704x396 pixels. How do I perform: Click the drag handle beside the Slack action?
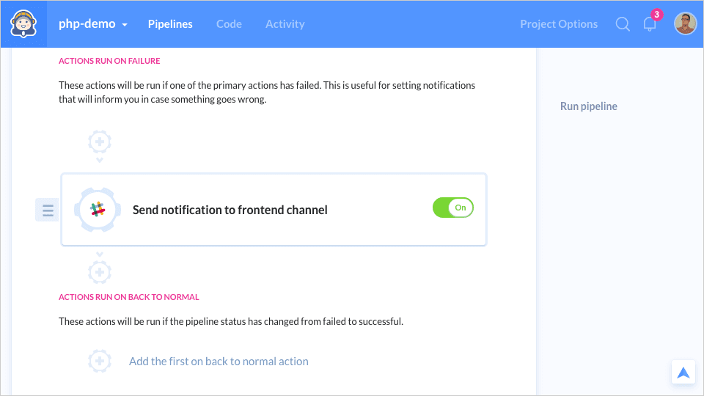[48, 210]
